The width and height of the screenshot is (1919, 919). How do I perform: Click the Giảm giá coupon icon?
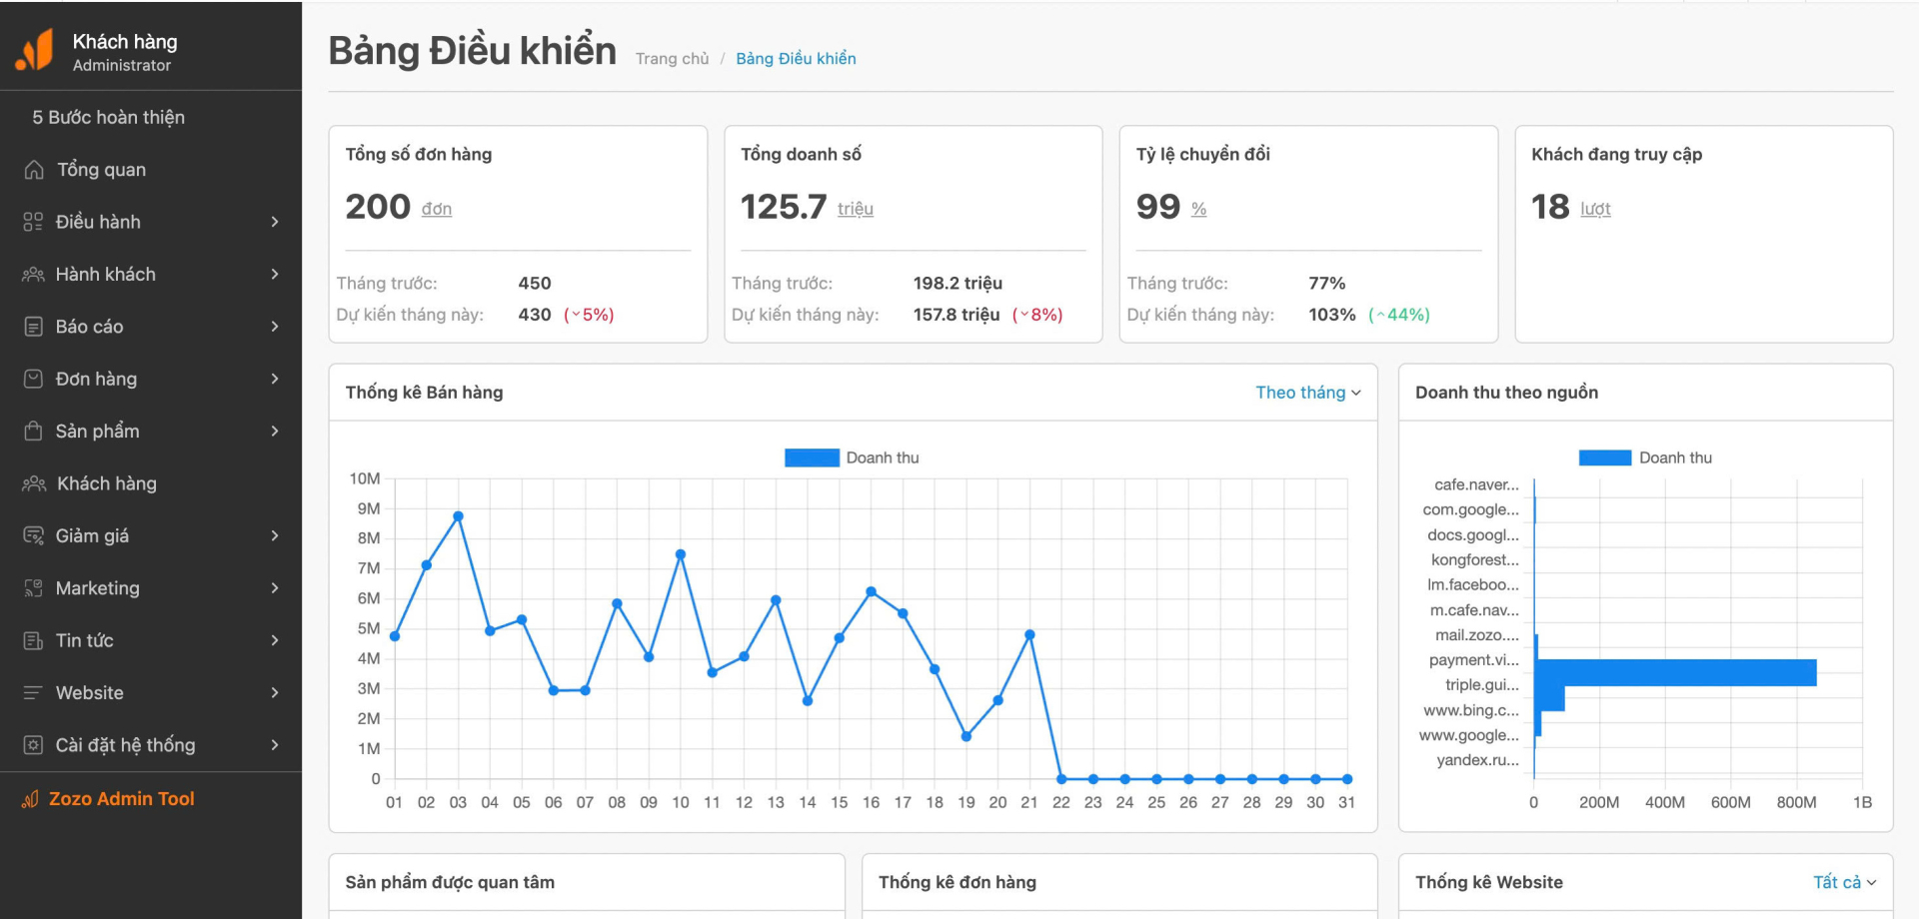(33, 535)
